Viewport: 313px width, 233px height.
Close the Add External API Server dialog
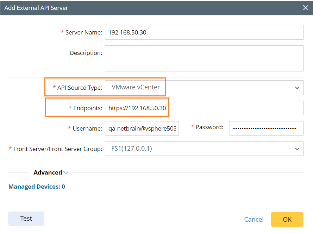click(306, 7)
